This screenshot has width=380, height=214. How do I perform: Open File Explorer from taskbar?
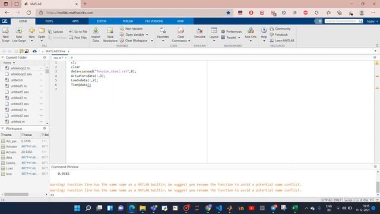(x=142, y=208)
